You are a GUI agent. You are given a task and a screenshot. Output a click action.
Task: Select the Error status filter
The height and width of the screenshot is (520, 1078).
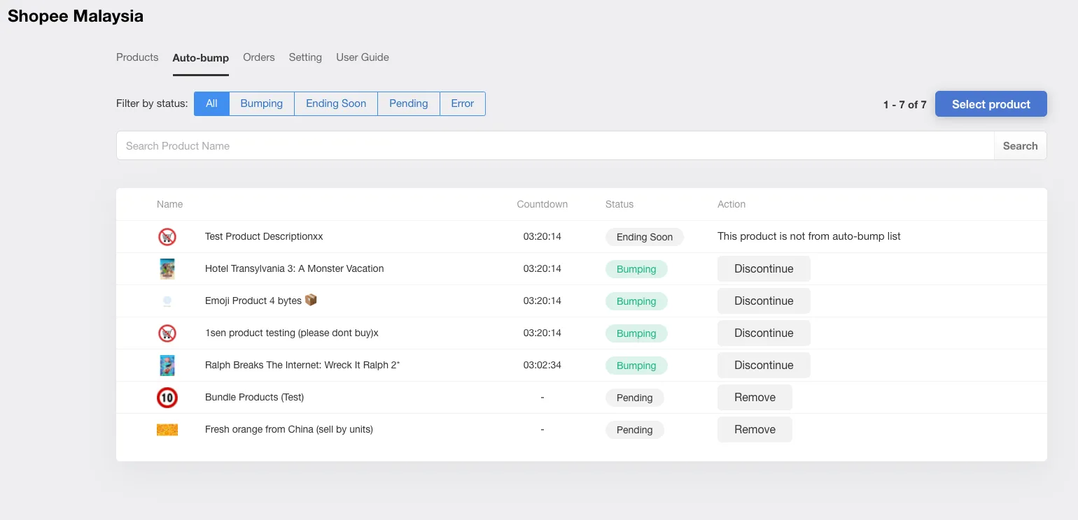(462, 103)
